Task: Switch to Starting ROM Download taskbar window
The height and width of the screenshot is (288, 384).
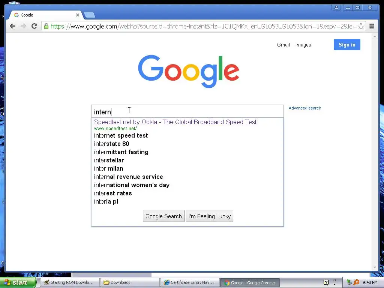Action: click(69, 282)
